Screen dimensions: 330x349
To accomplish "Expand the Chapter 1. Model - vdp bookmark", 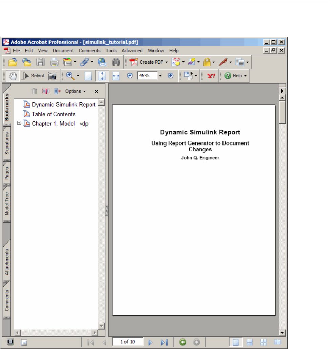I will tap(19, 123).
